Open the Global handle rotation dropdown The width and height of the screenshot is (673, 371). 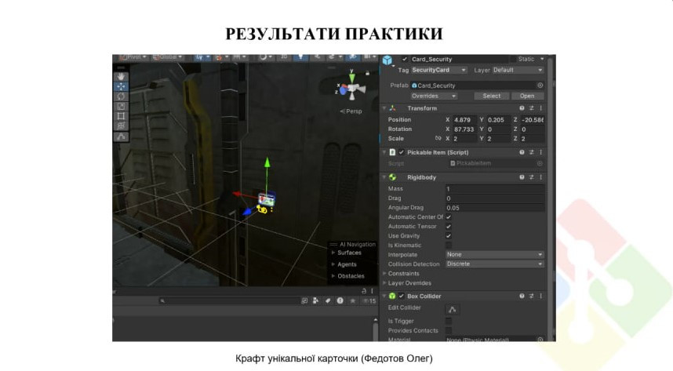tap(167, 57)
